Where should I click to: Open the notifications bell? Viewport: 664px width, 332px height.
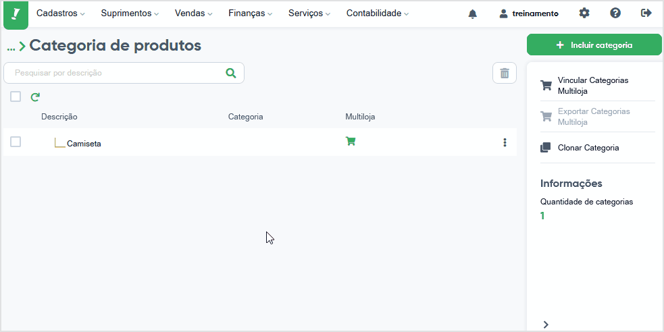tap(473, 14)
